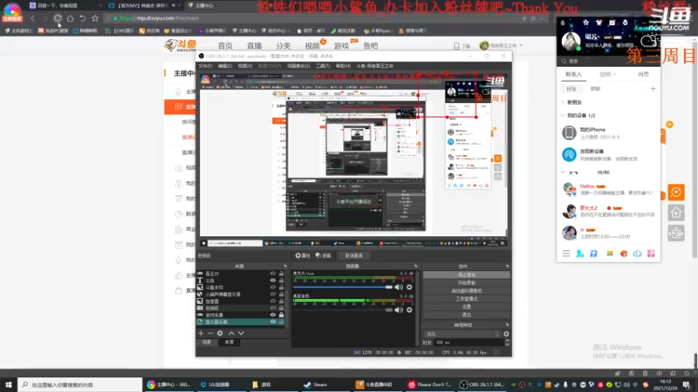Toggle the lock on the 游戏采集 source
Viewport: 698px width, 392px height.
pos(281,314)
